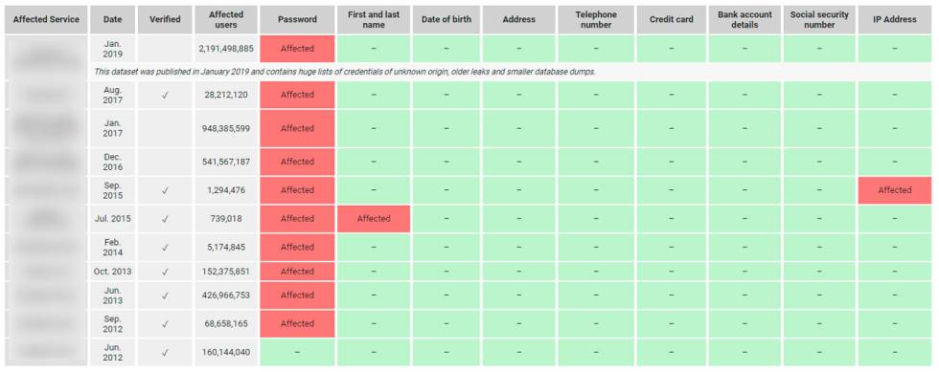The width and height of the screenshot is (939, 372).
Task: Click the Affected Service column header
Action: tap(46, 19)
